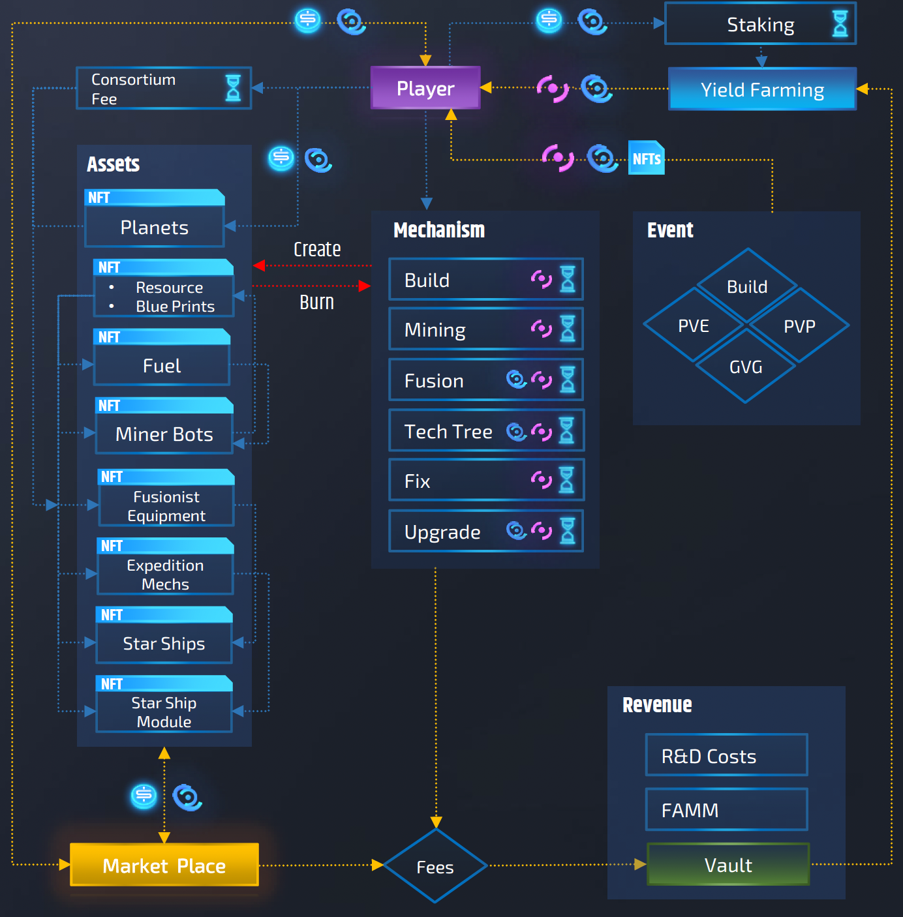Open the Market Place

[x=163, y=866]
